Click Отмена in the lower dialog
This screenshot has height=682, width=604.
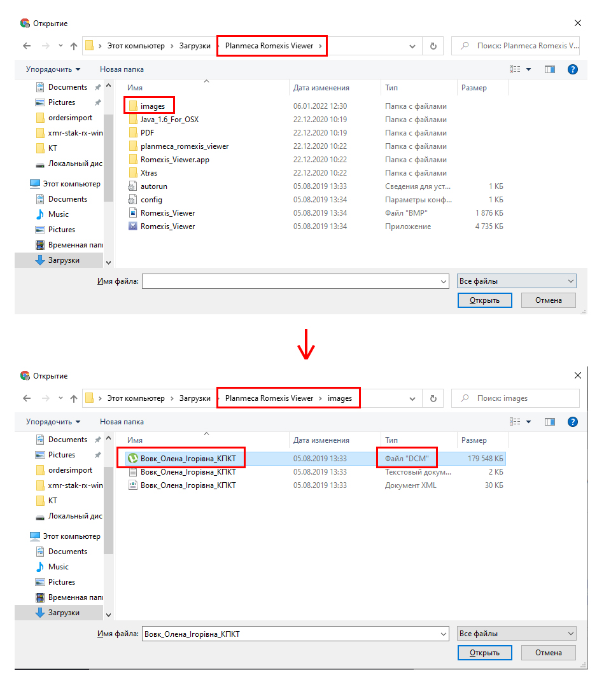[549, 653]
